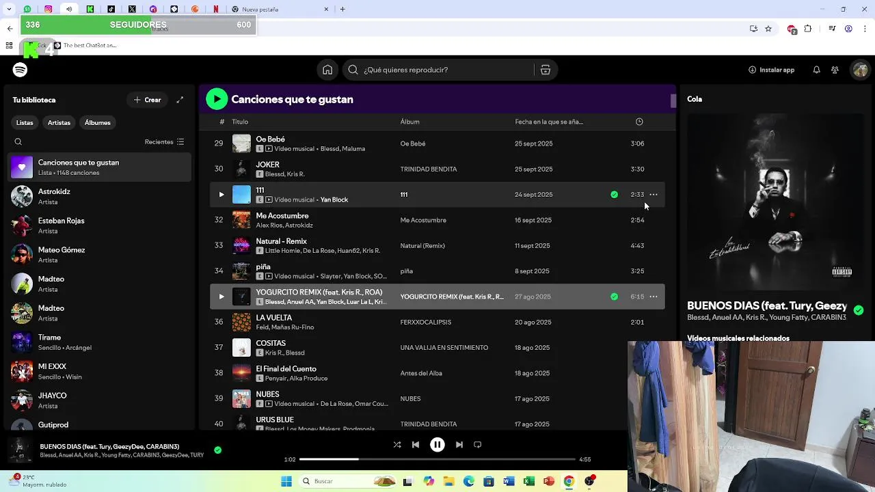This screenshot has height=492, width=875.
Task: Play Canciones que te gustan with green button
Action: pyautogui.click(x=217, y=99)
